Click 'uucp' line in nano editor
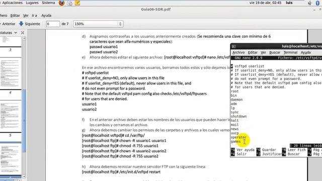 coord(235,133)
